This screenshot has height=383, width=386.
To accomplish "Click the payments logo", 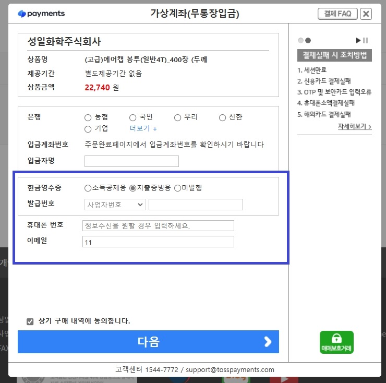I will (x=41, y=14).
